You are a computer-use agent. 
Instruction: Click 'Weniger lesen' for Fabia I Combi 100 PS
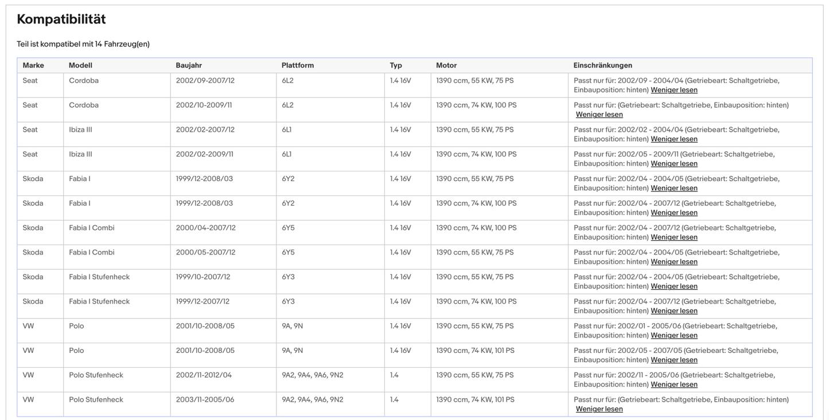(x=674, y=237)
